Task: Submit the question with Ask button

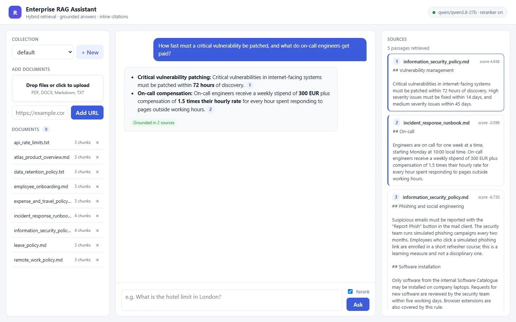Action: (358, 304)
